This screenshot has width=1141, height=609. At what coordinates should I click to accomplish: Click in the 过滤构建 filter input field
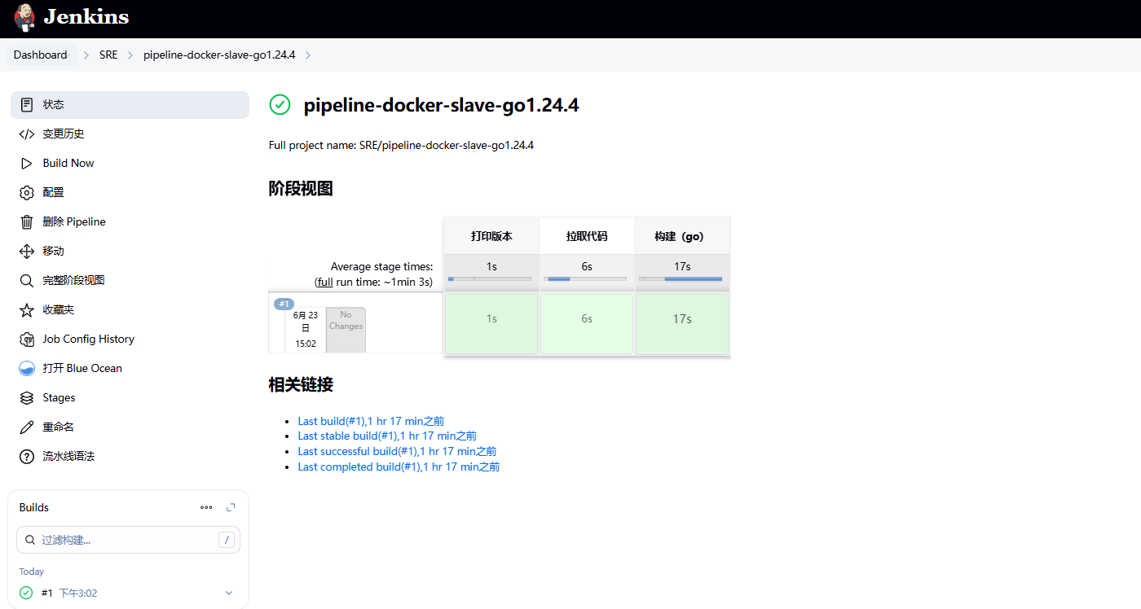[x=128, y=540]
